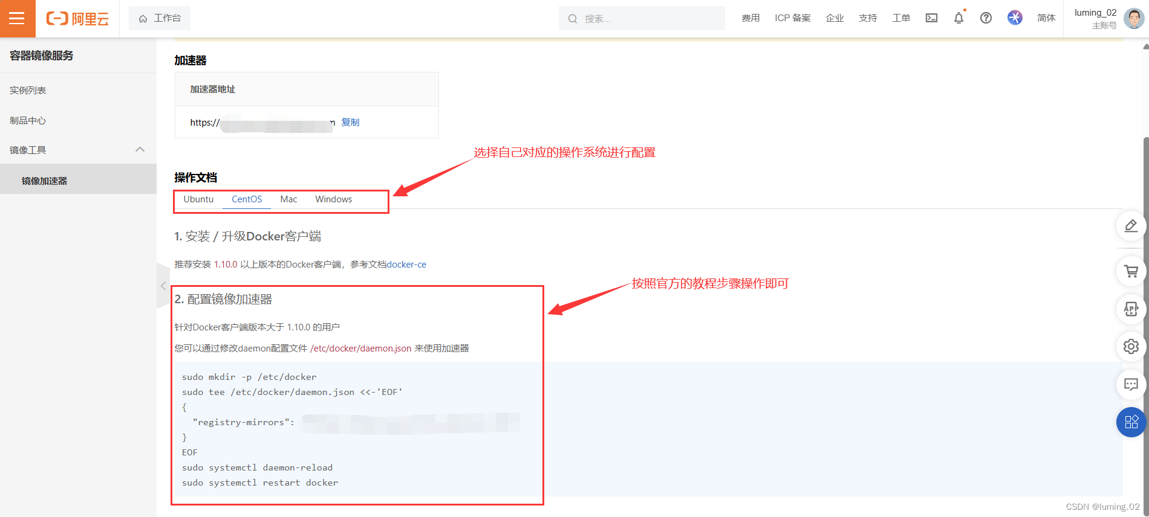Click the blue apps grid floating button
Screen dimensions: 1149x517
(x=1131, y=422)
